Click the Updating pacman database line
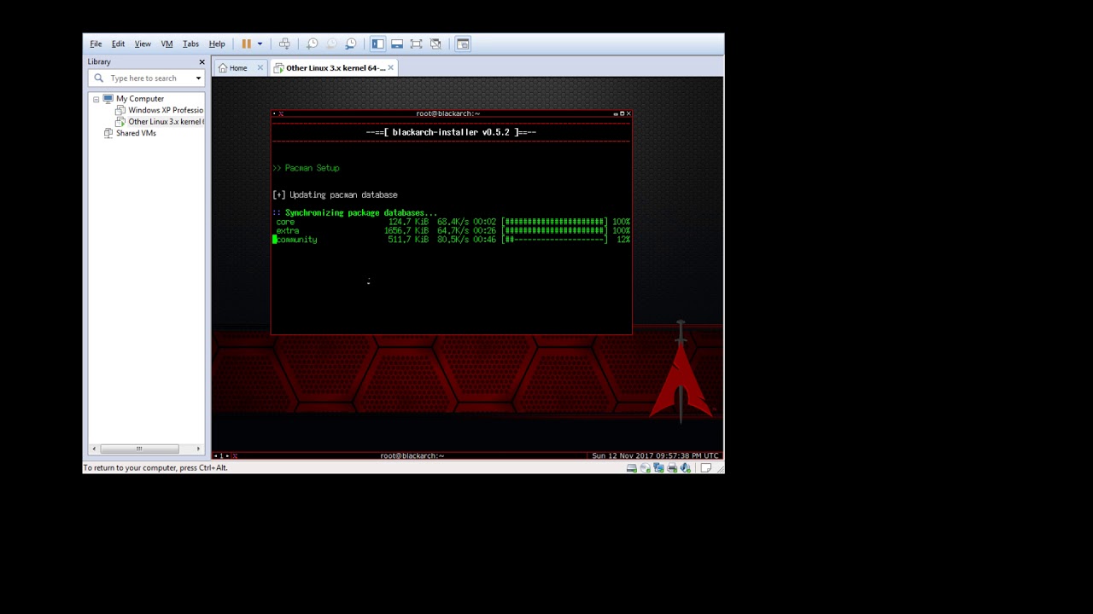Viewport: 1093px width, 614px height. [335, 195]
